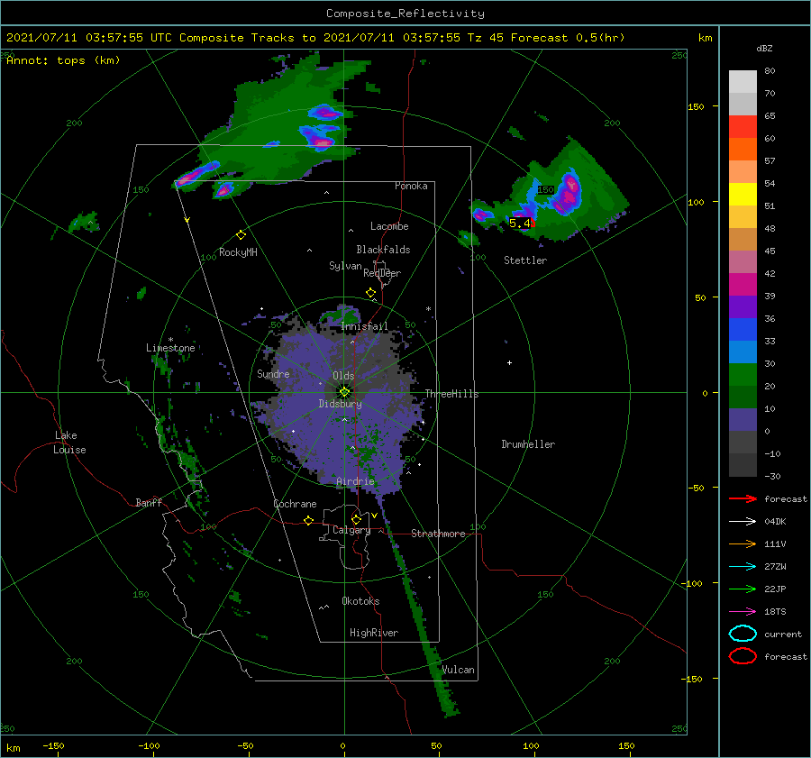Click the Stettler town label

click(x=525, y=260)
